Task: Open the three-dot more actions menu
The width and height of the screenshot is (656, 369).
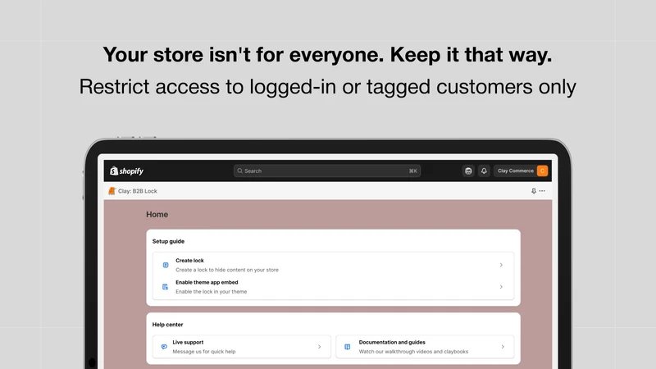Action: point(542,191)
